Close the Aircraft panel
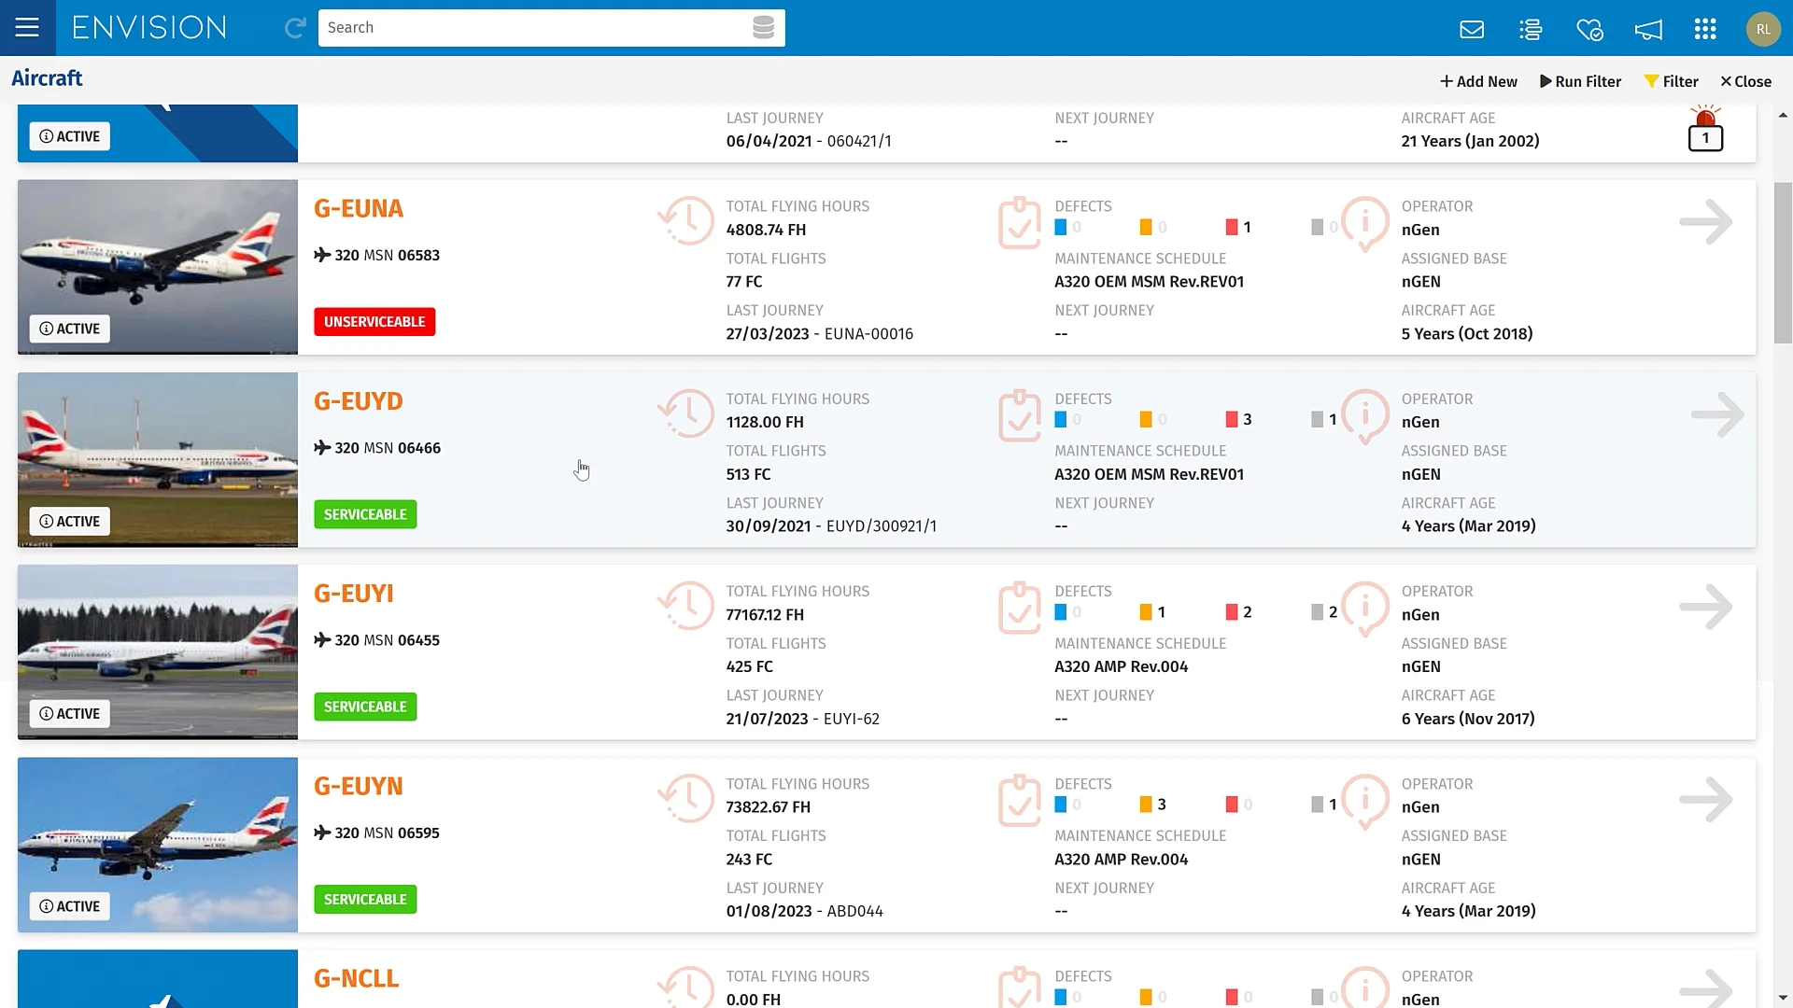This screenshot has width=1793, height=1008. tap(1745, 81)
